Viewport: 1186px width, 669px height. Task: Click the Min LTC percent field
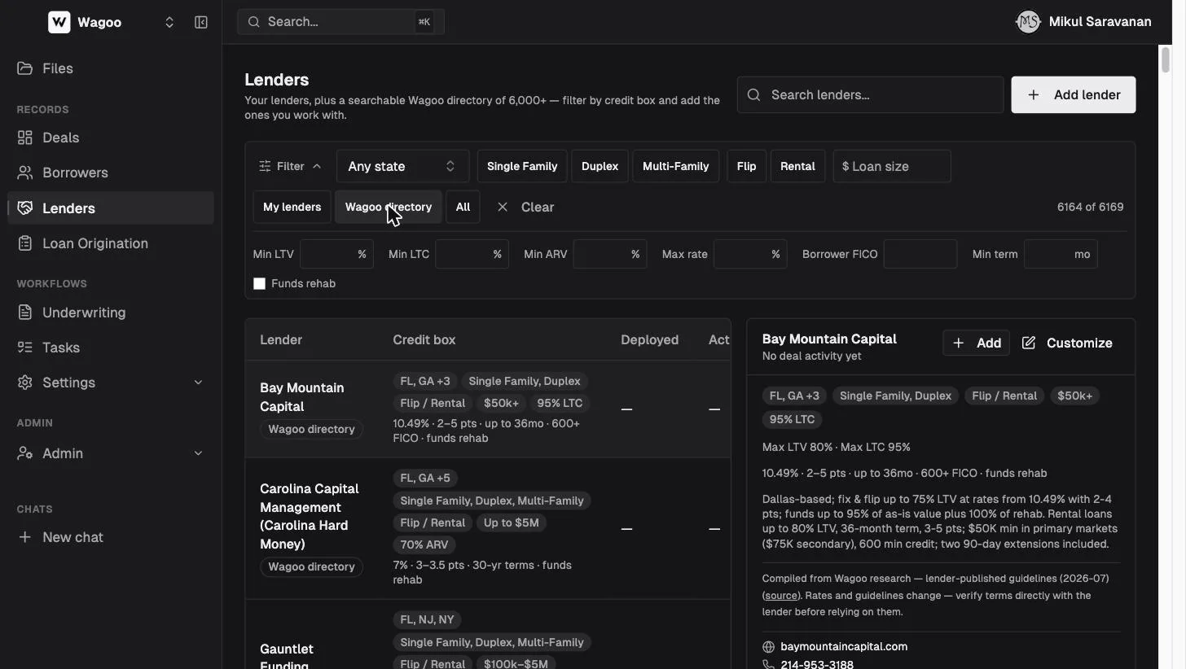pos(472,254)
